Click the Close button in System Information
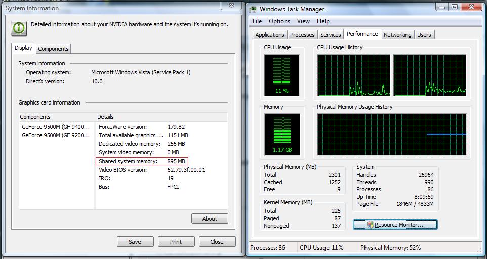The image size is (487, 259). (217, 242)
